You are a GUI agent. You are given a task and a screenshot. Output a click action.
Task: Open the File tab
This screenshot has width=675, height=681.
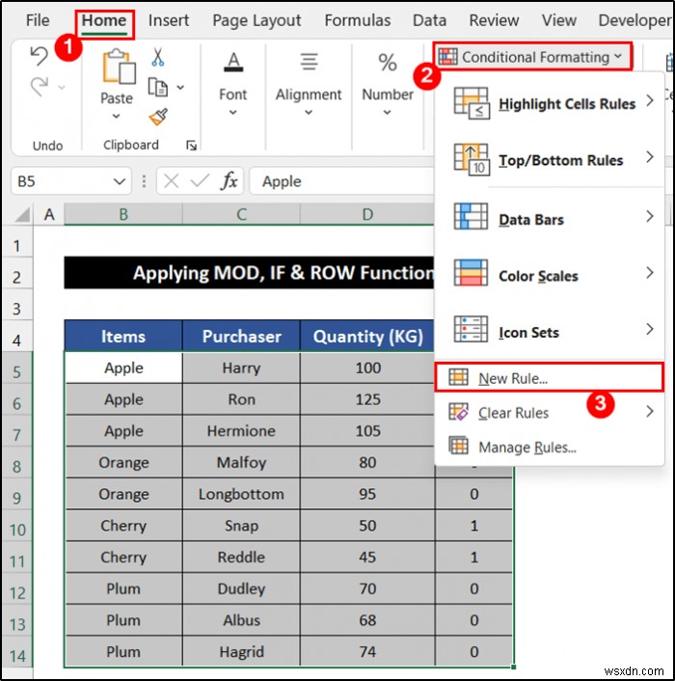[38, 20]
